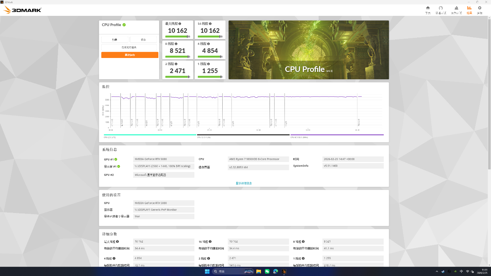
Task: Select the Results (结果) tab
Action: [x=469, y=10]
